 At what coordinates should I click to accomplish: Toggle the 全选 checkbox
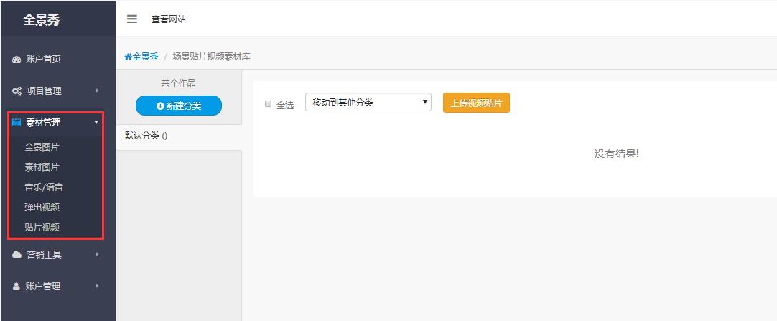coord(269,104)
